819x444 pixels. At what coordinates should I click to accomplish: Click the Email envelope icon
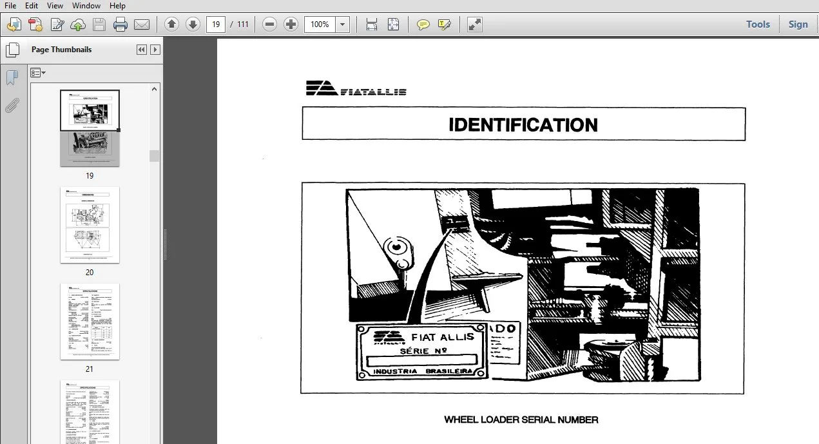click(142, 24)
